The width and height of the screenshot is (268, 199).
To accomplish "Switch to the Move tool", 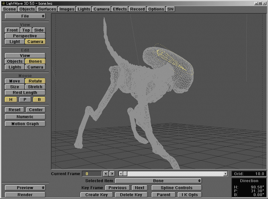I will click(14, 81).
